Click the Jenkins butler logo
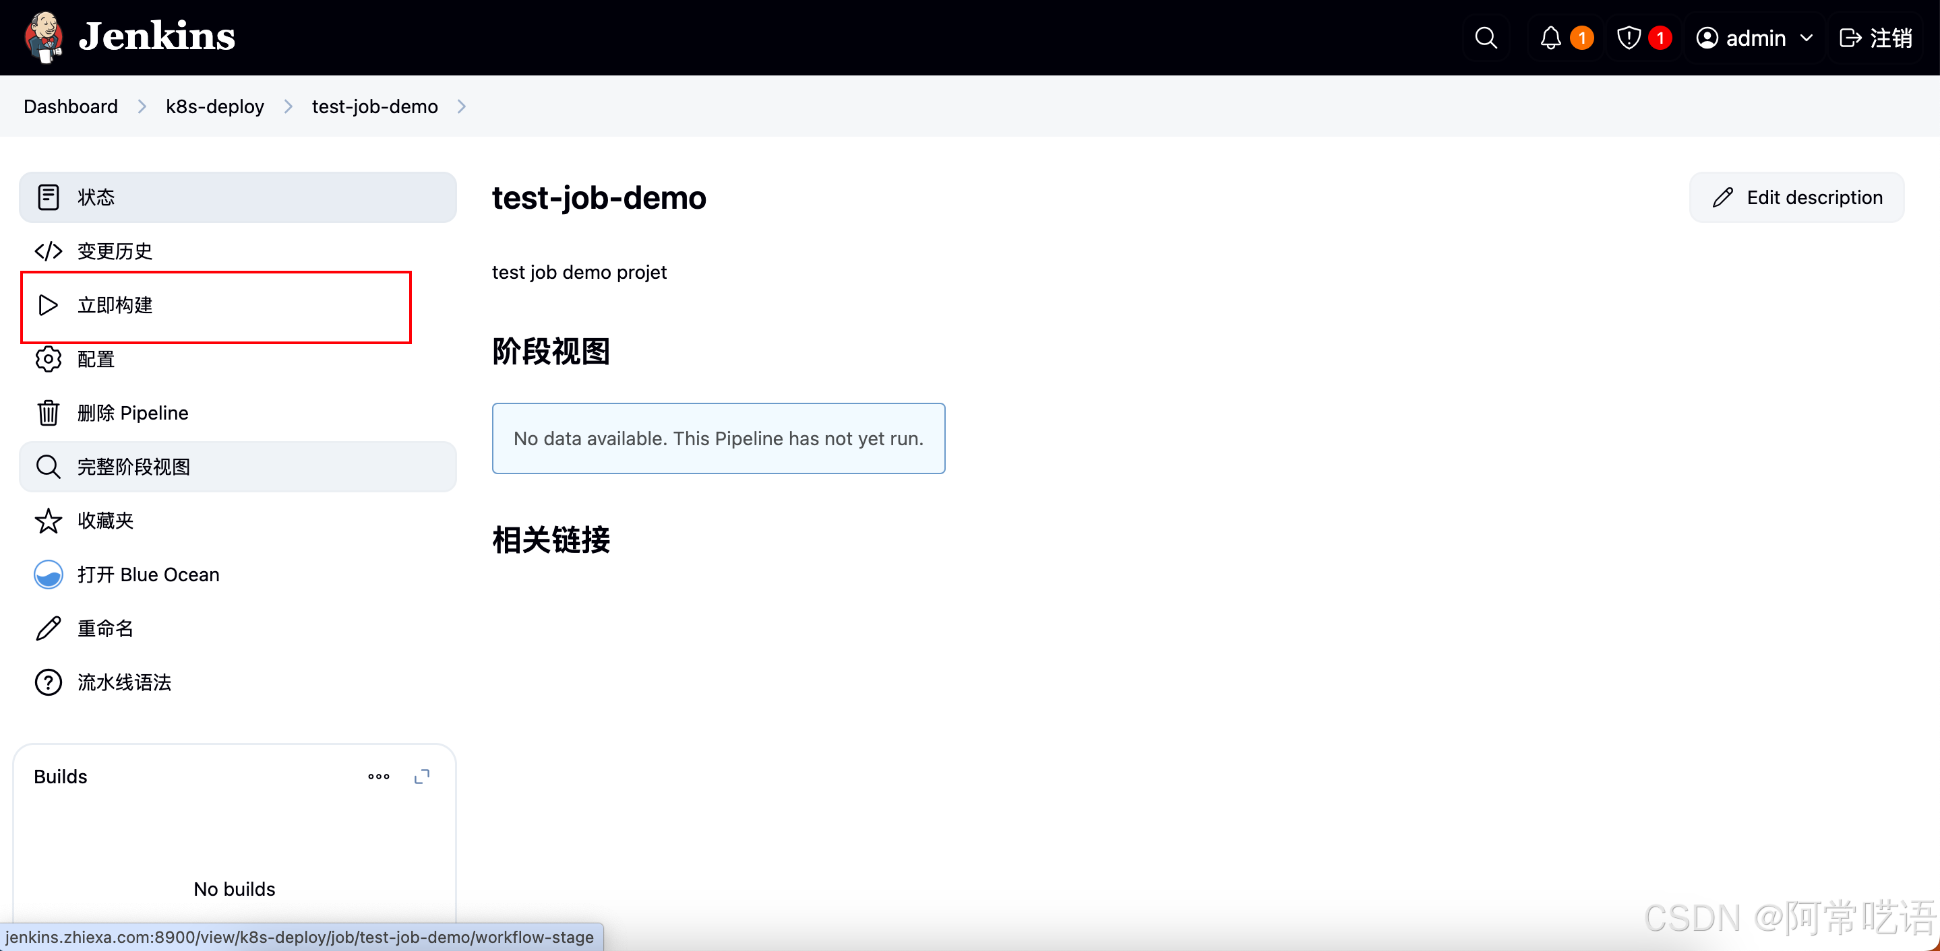The height and width of the screenshot is (951, 1940). coord(44,36)
